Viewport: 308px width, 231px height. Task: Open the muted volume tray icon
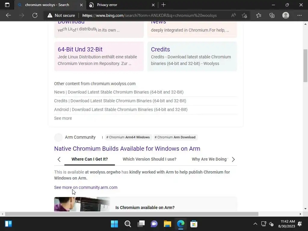pyautogui.click(x=271, y=224)
